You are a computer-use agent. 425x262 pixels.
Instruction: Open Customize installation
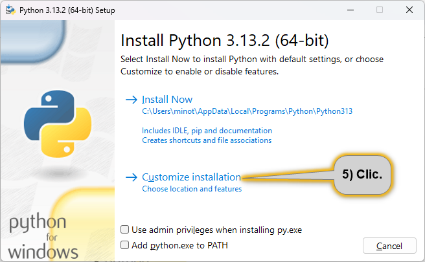(x=191, y=177)
